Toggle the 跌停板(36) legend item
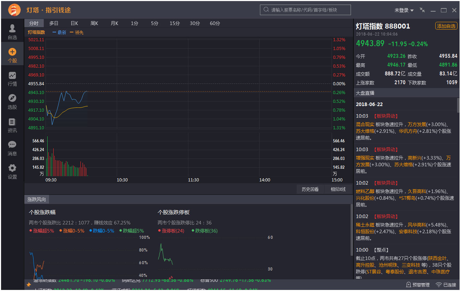This screenshot has height=291, width=461. [x=205, y=231]
